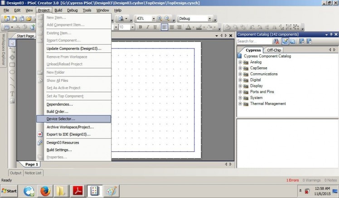339x198 pixels.
Task: Select the diamond-shaped tool in the drawing palette
Action: [x=12, y=57]
